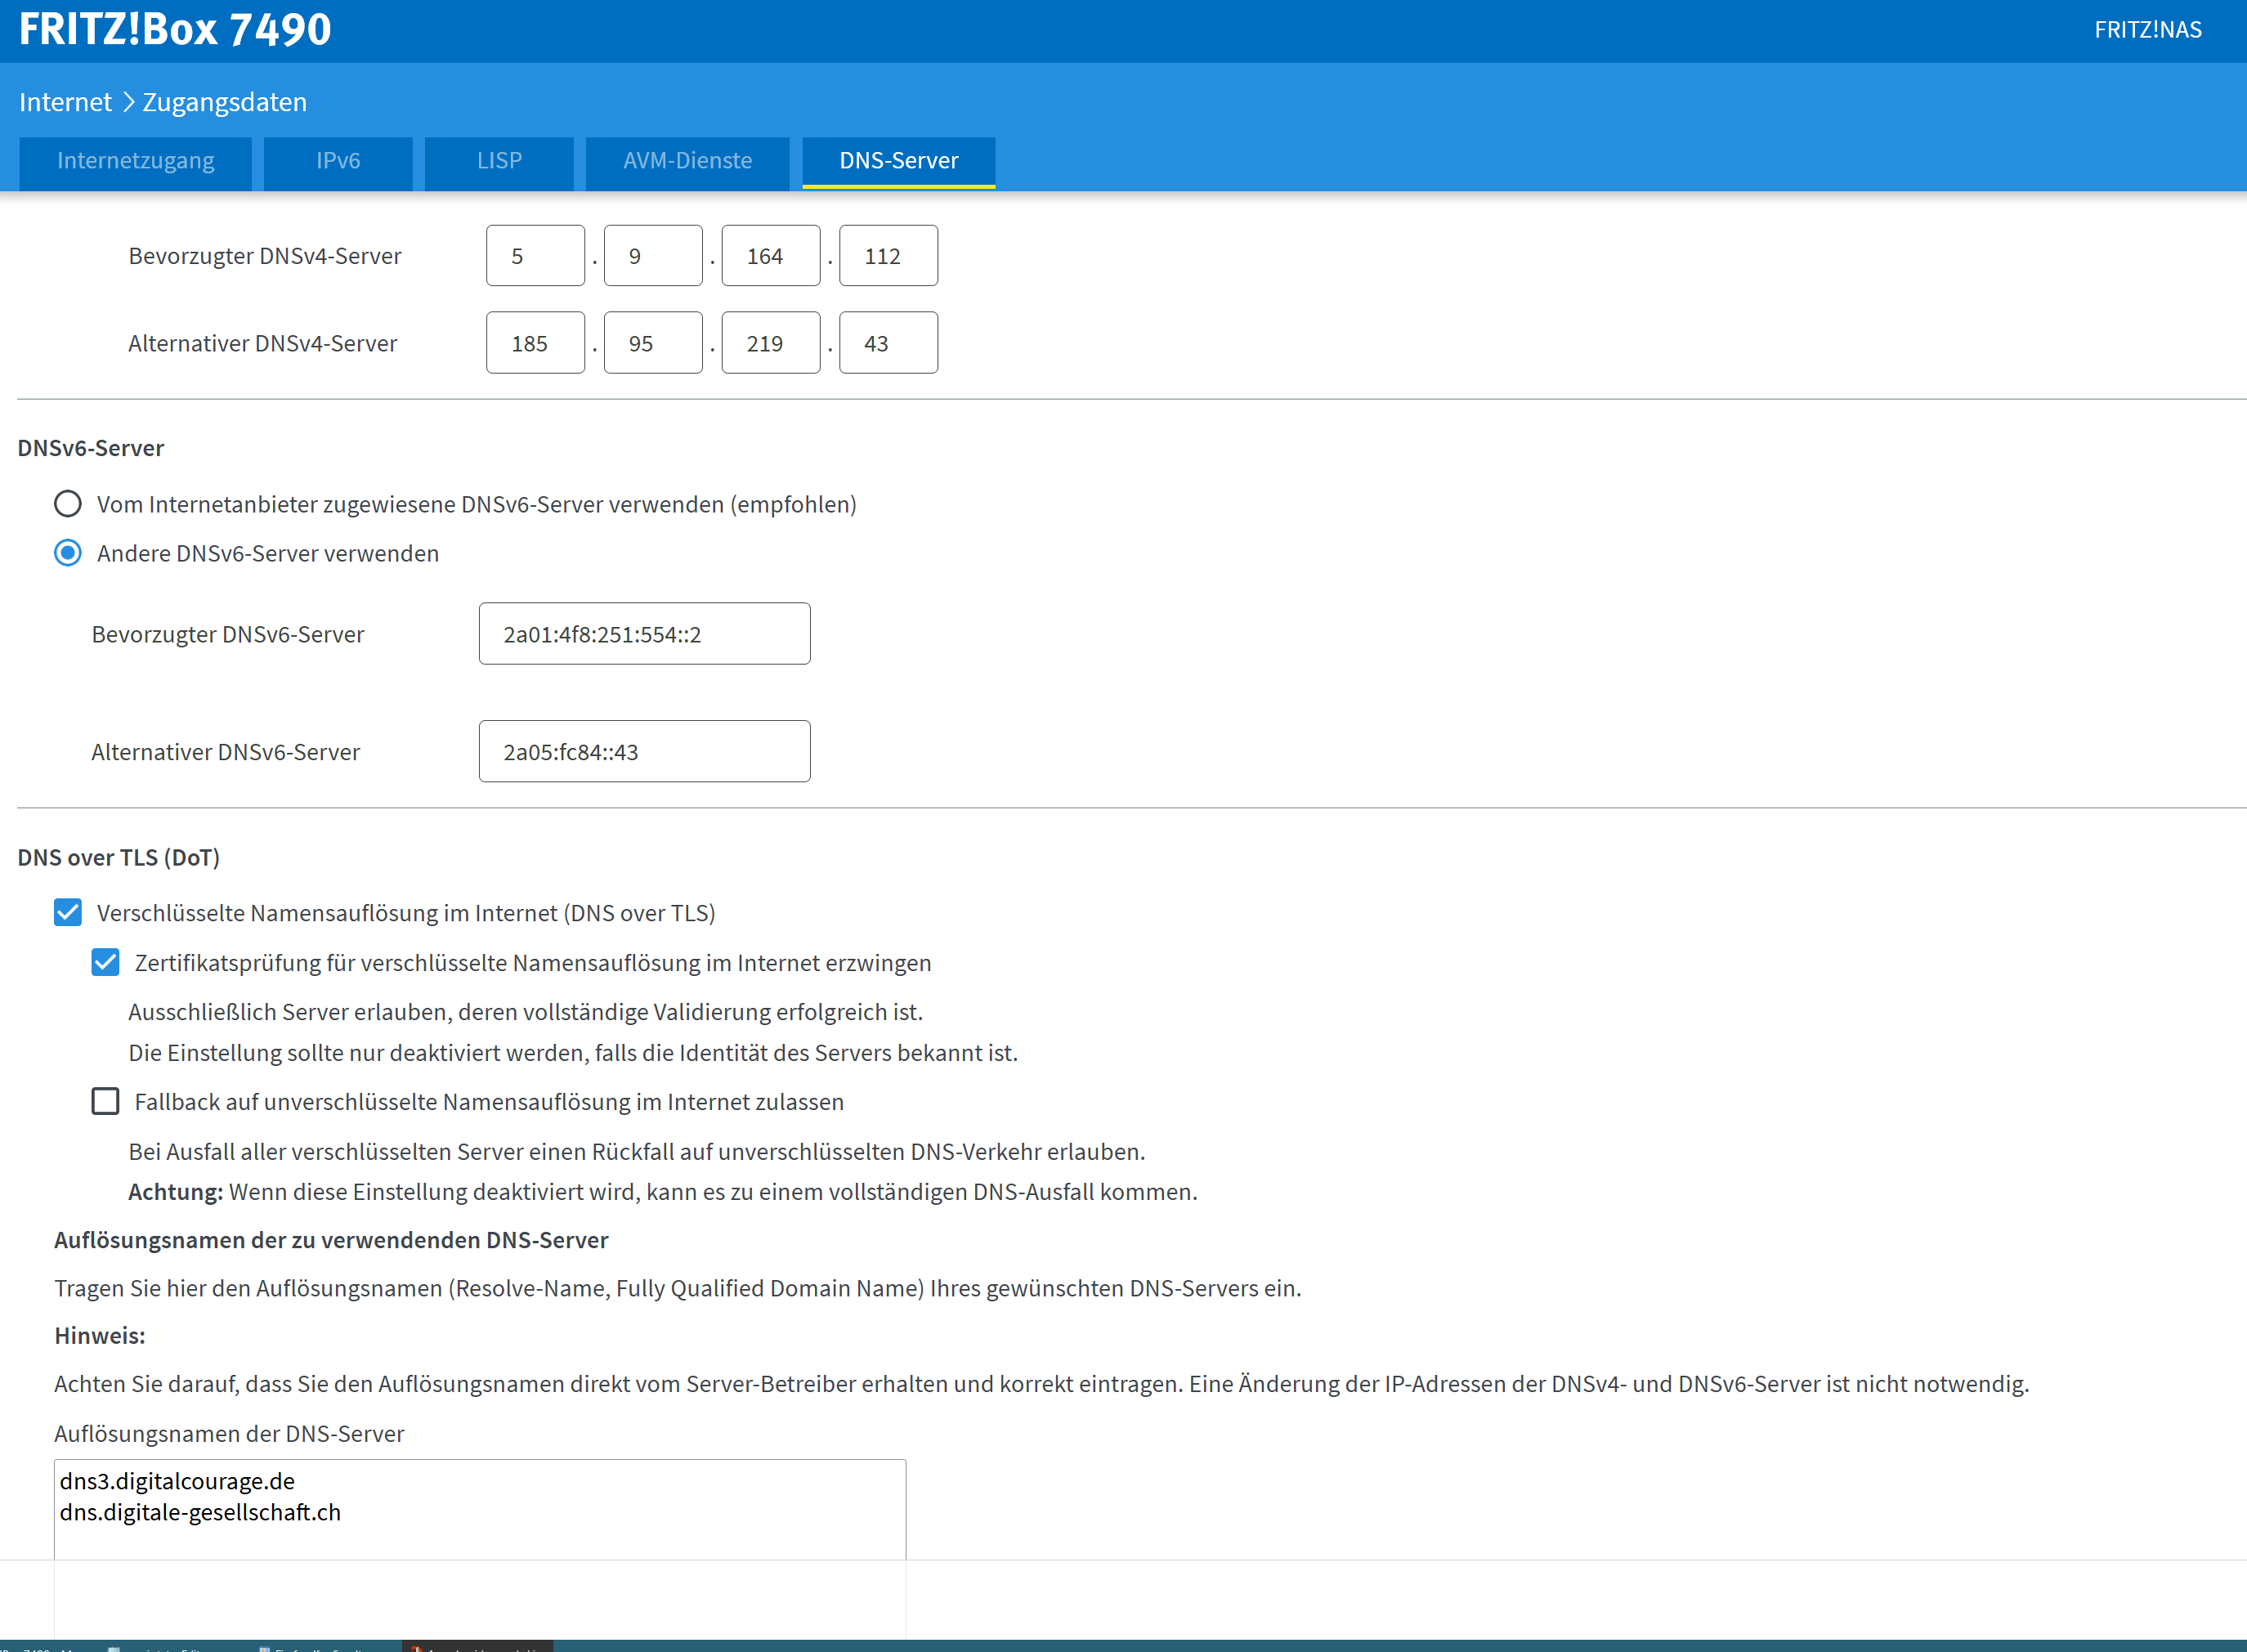Click the Internet breadcrumb link
Image resolution: width=2247 pixels, height=1652 pixels.
[65, 102]
